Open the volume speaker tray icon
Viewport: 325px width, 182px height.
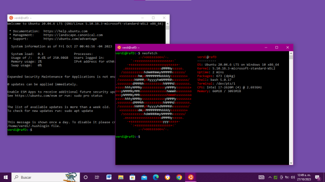tap(293, 177)
